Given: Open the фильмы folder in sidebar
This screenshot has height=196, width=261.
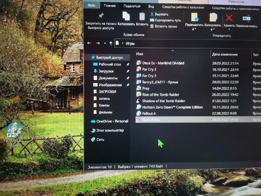Looking at the screenshot, I should click(x=105, y=112).
